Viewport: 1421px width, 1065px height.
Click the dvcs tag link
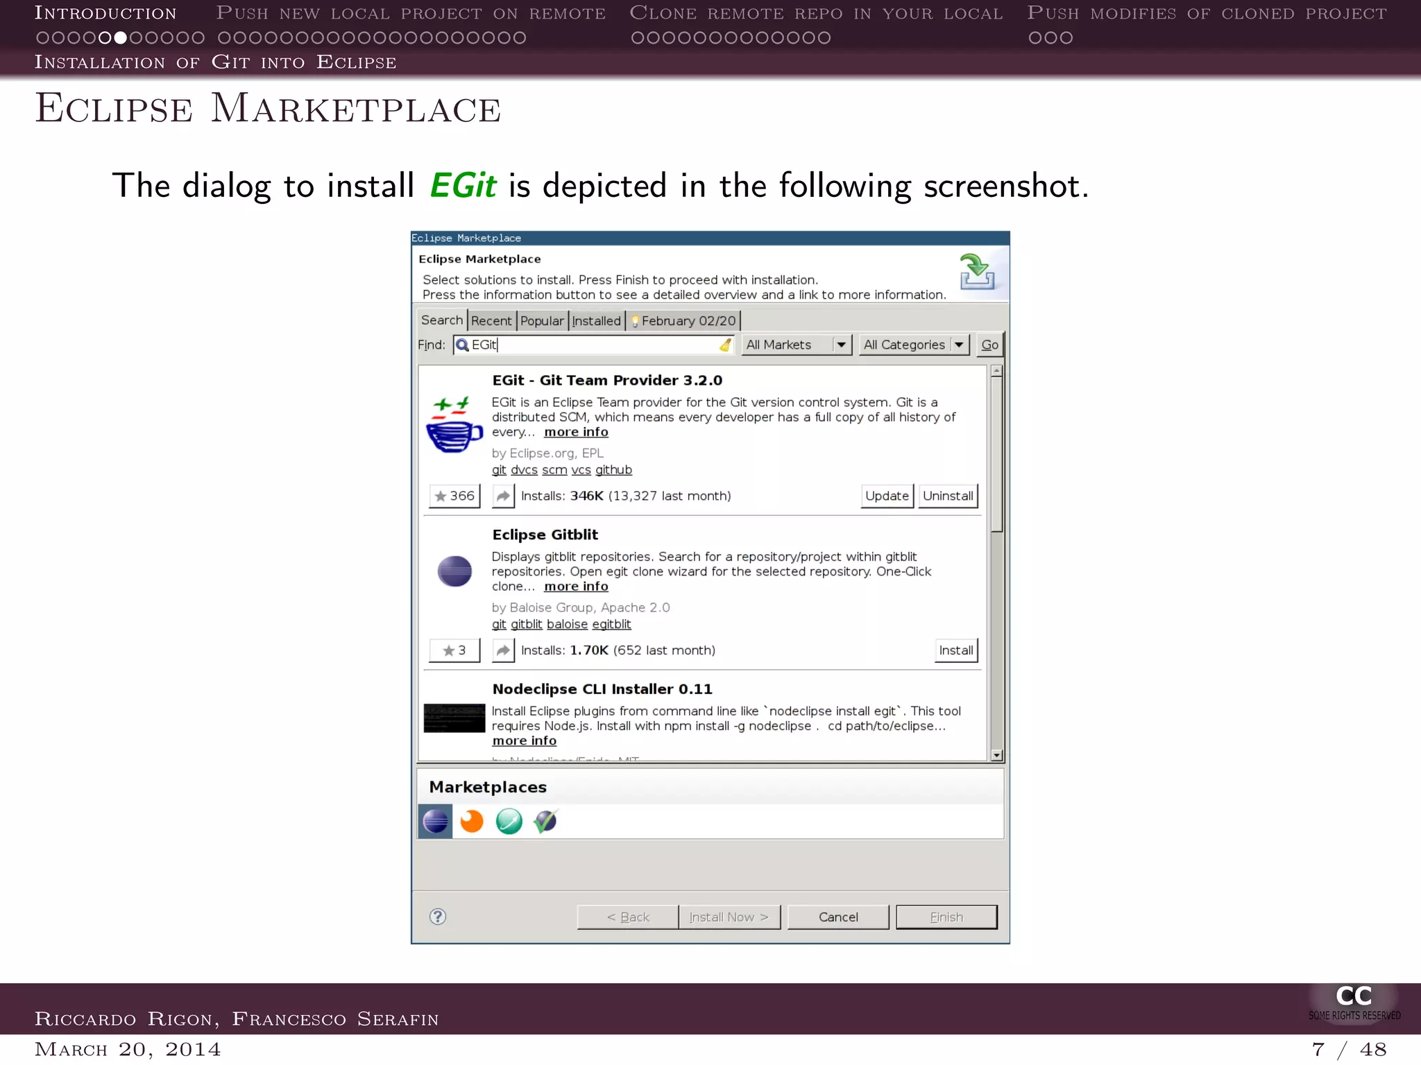524,470
